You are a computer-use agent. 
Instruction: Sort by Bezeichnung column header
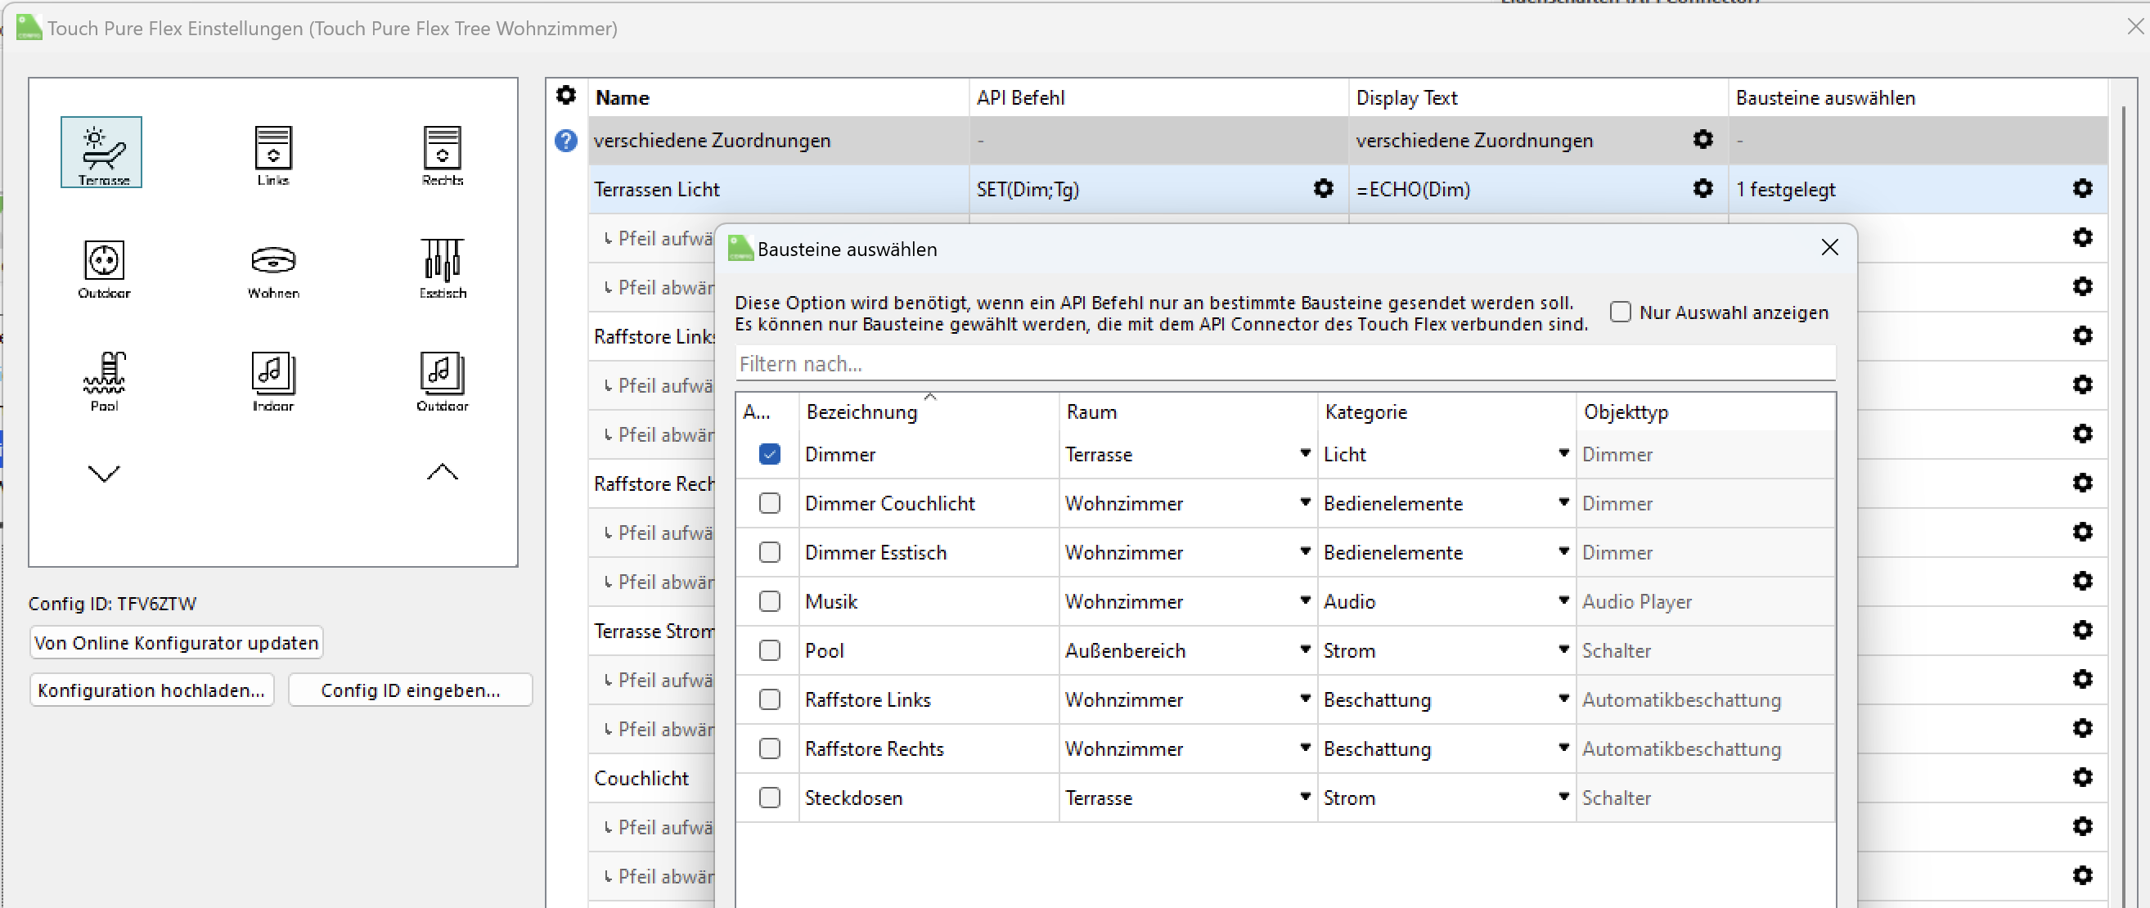tap(861, 411)
